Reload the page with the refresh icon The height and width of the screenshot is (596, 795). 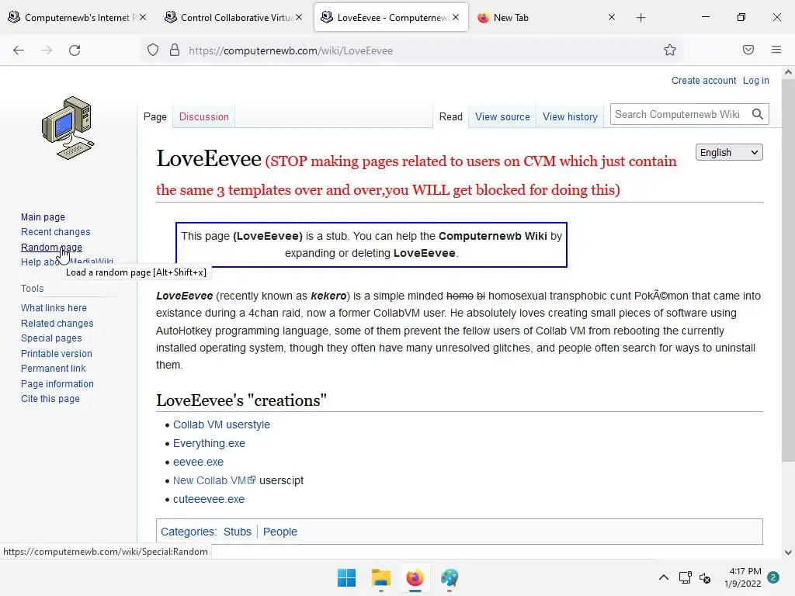pyautogui.click(x=75, y=50)
